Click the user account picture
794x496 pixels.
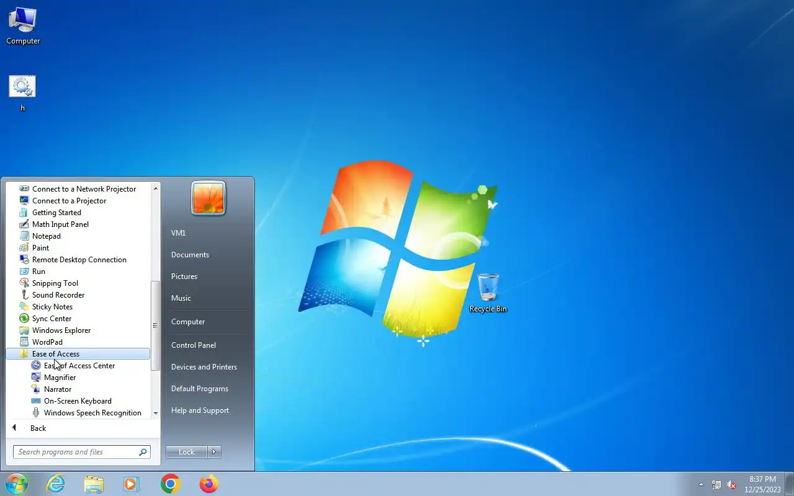coord(208,198)
